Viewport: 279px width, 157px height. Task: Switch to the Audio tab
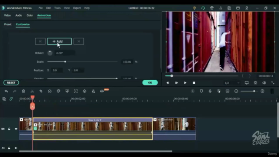point(19,16)
